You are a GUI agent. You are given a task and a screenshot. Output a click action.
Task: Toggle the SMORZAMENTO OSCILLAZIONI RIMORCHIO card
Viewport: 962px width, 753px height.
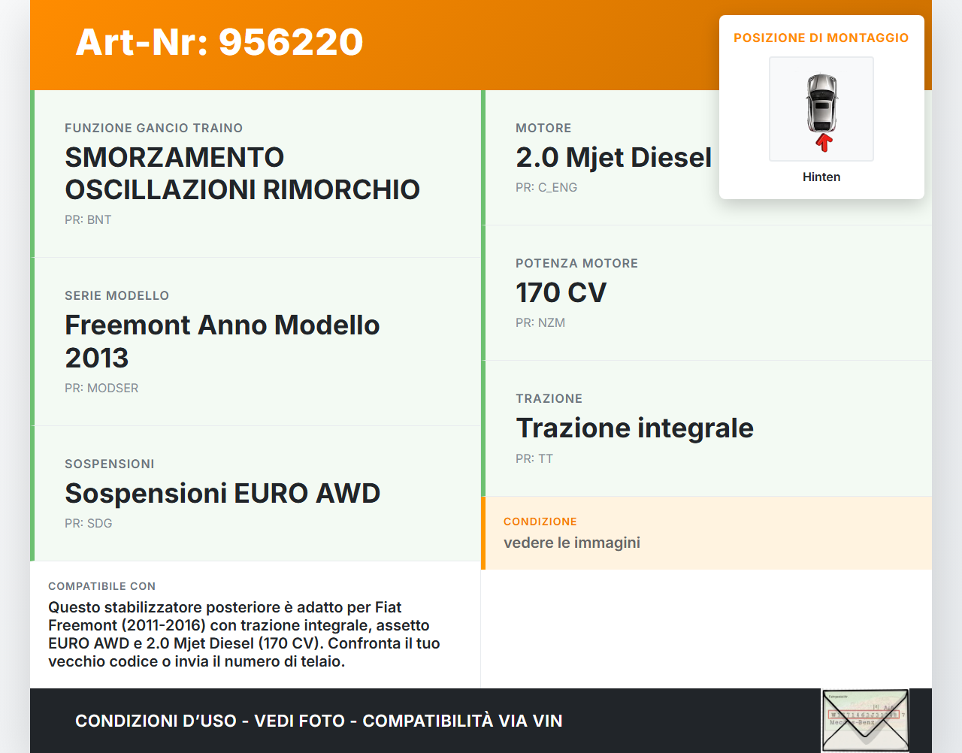(x=256, y=173)
